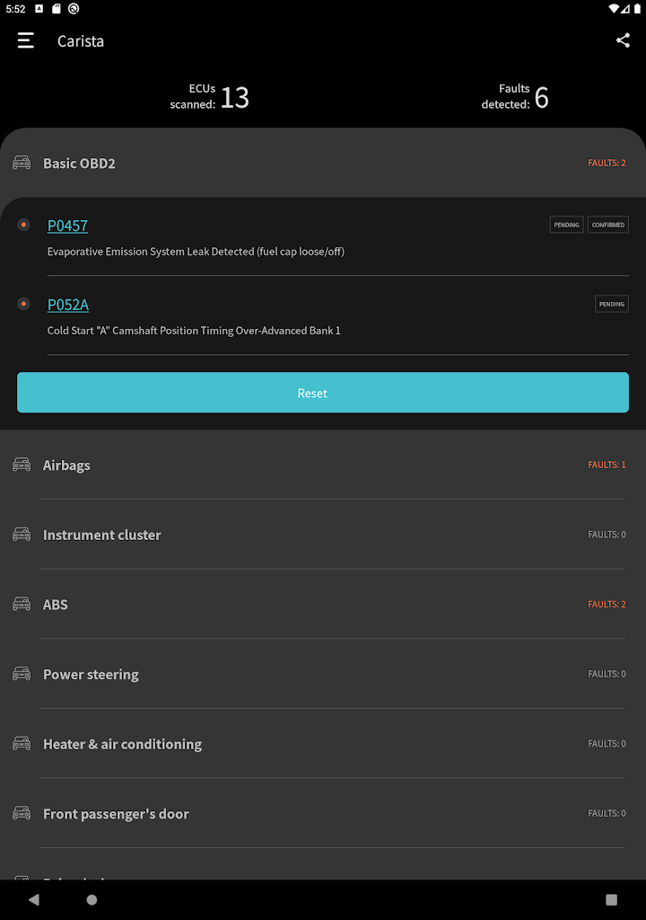Tap the car icon beside Airbags
This screenshot has width=646, height=920.
[x=22, y=464]
